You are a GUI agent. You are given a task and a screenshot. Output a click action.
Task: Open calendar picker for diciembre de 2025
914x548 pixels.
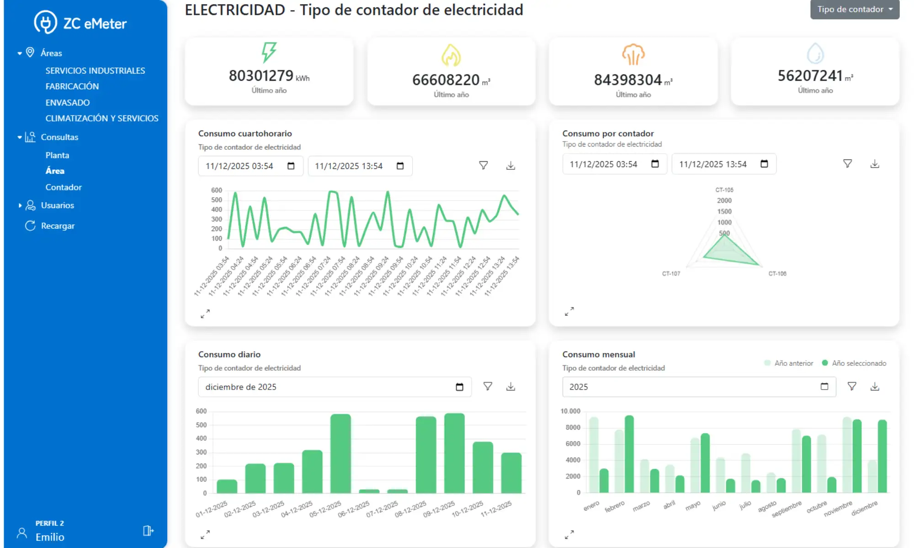(x=459, y=387)
